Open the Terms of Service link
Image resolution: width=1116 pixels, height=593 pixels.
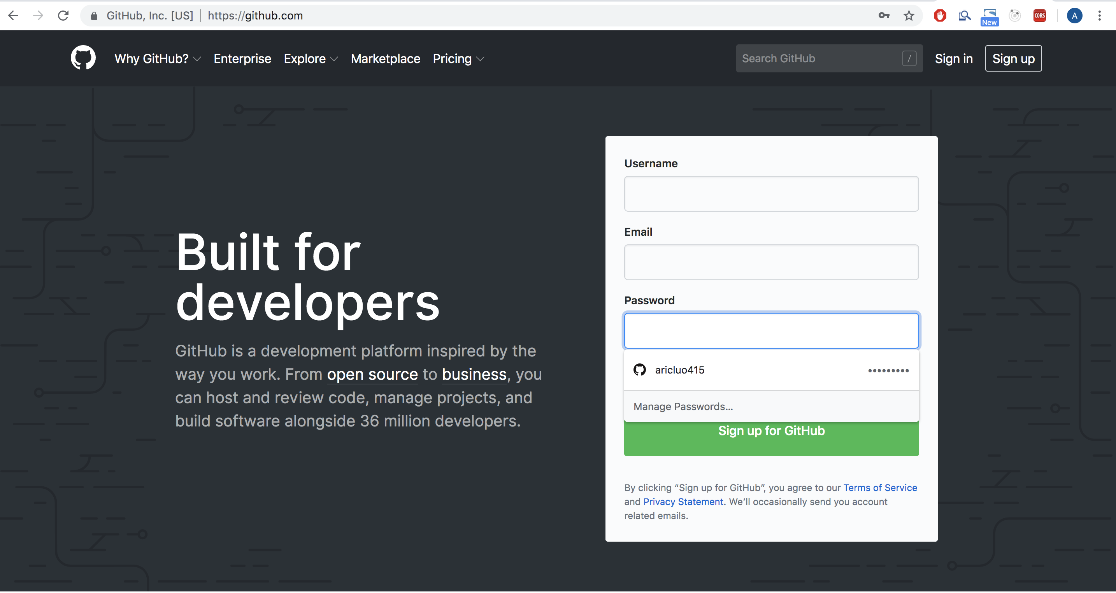click(880, 488)
